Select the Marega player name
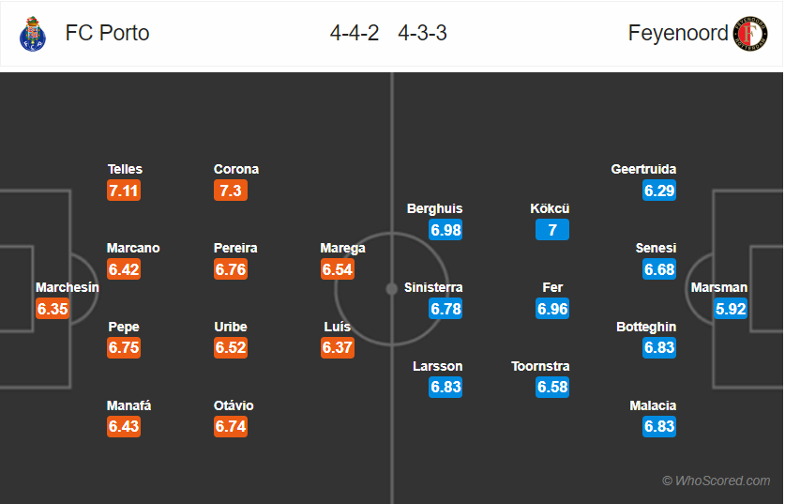 [343, 248]
